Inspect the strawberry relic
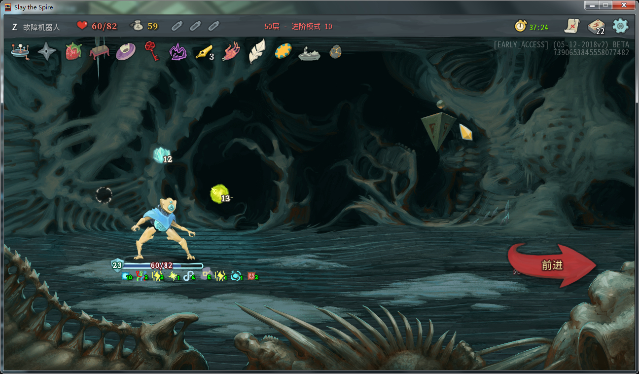Screen dimensions: 639x374 [73, 51]
